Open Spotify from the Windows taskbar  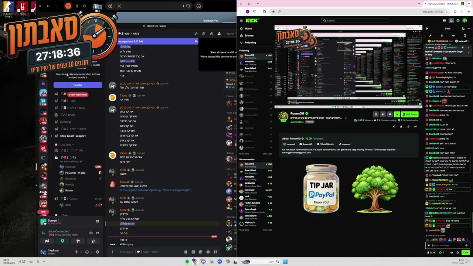187,262
